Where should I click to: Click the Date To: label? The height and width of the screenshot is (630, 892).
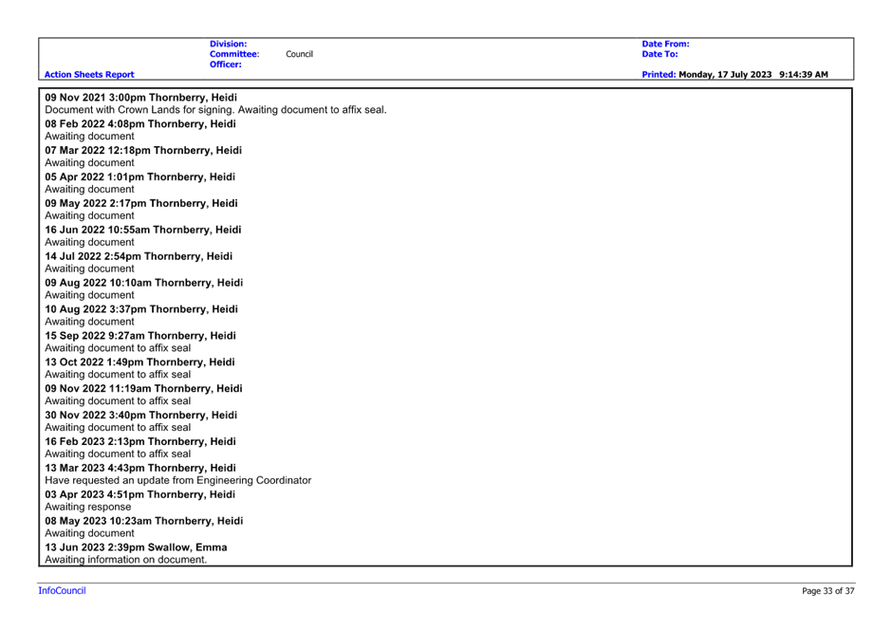(660, 54)
